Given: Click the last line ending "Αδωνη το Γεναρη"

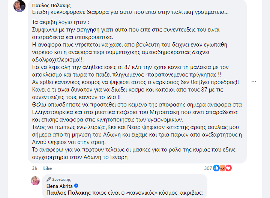Looking at the screenshot, I should [x=86, y=157].
